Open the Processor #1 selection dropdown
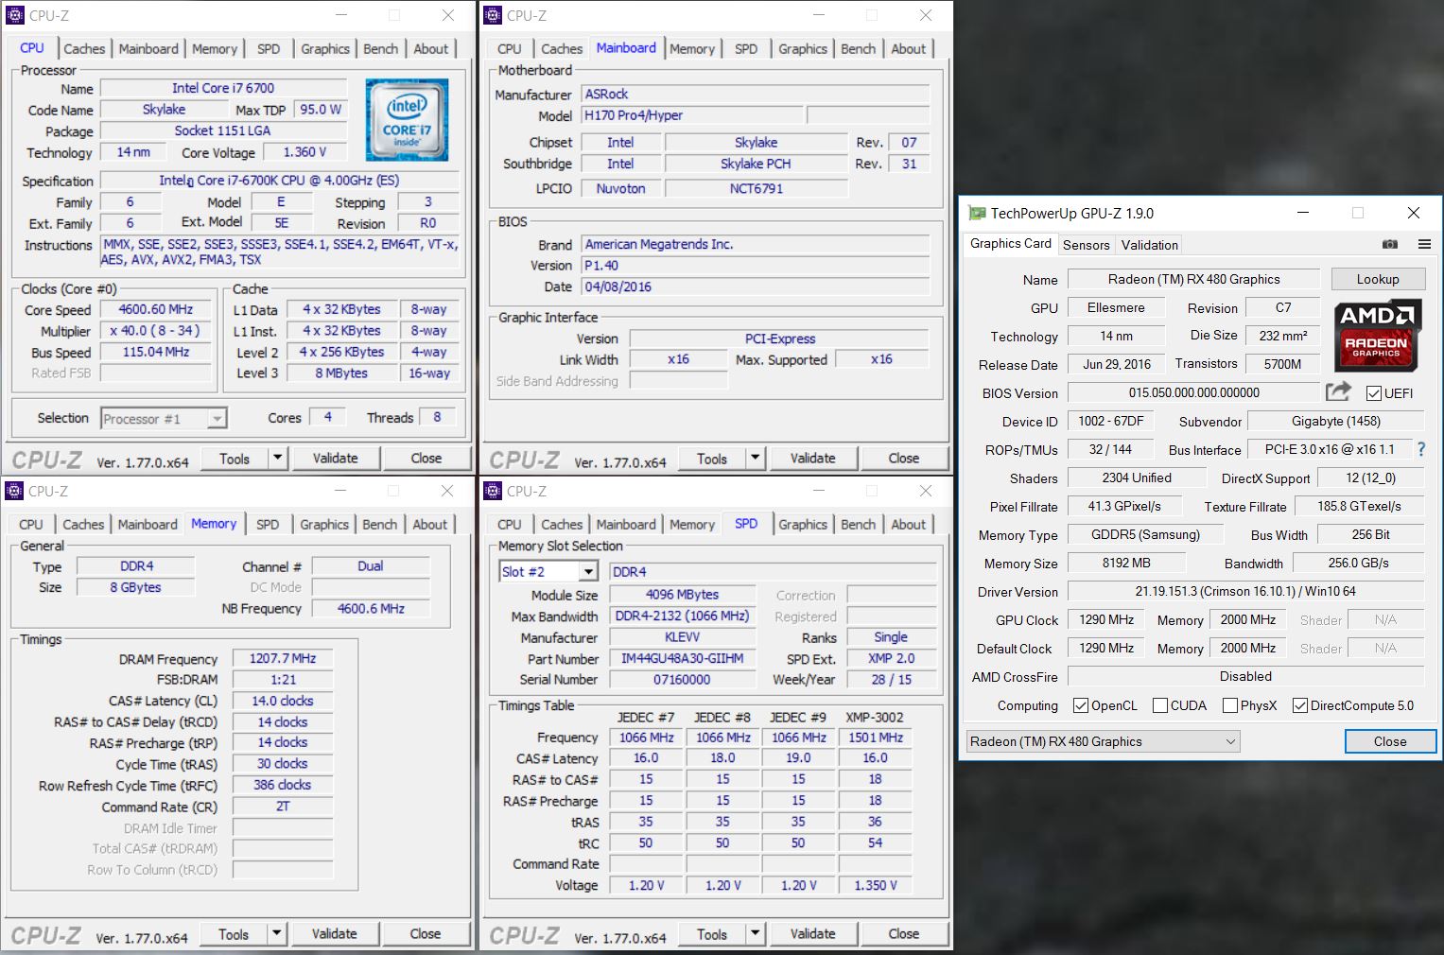The width and height of the screenshot is (1444, 955). [x=164, y=418]
